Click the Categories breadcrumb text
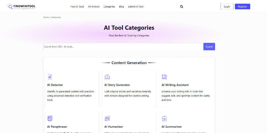Viewport: 267px width, 133px height. [x=56, y=17]
